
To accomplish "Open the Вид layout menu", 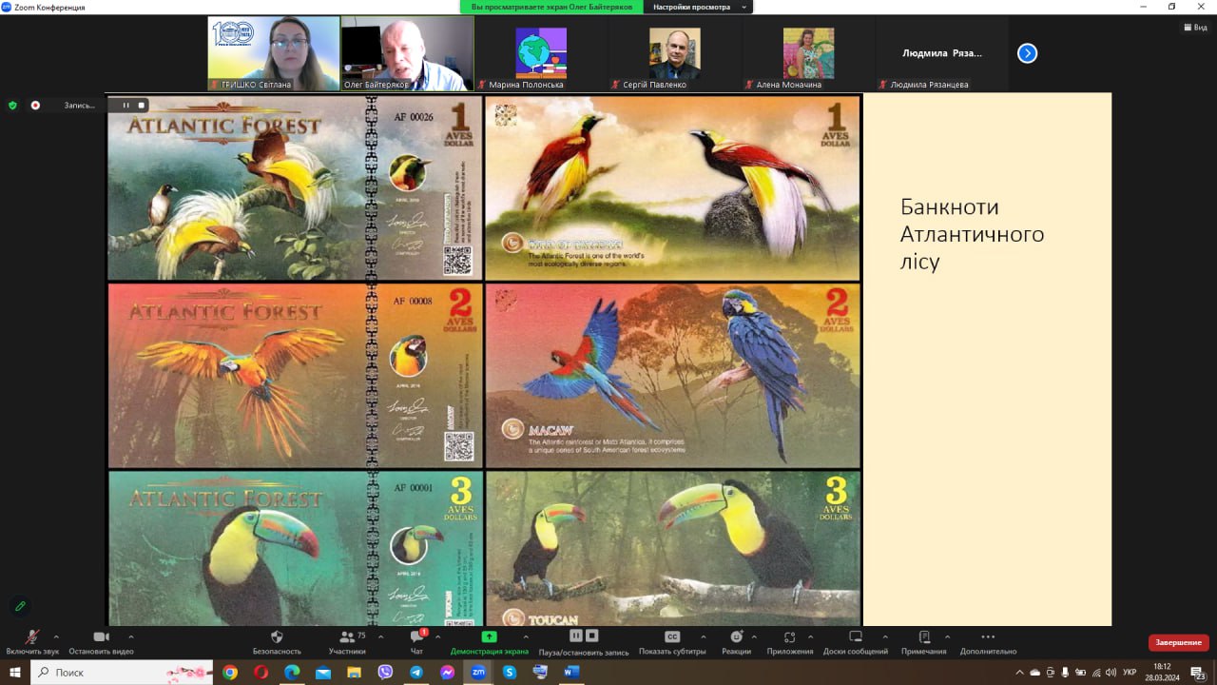I will [1194, 28].
